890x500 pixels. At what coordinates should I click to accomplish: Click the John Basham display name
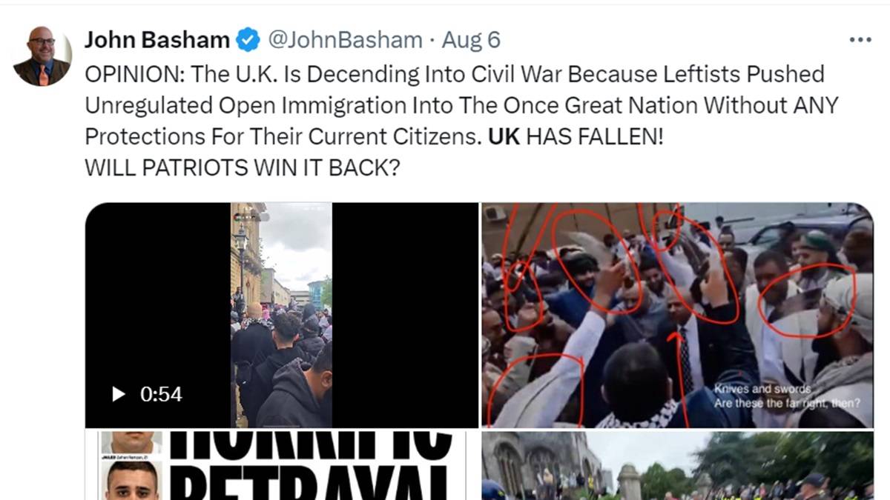(156, 40)
